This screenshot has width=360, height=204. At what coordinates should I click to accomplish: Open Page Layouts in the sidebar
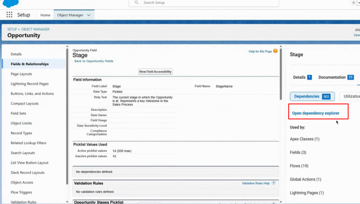point(21,74)
